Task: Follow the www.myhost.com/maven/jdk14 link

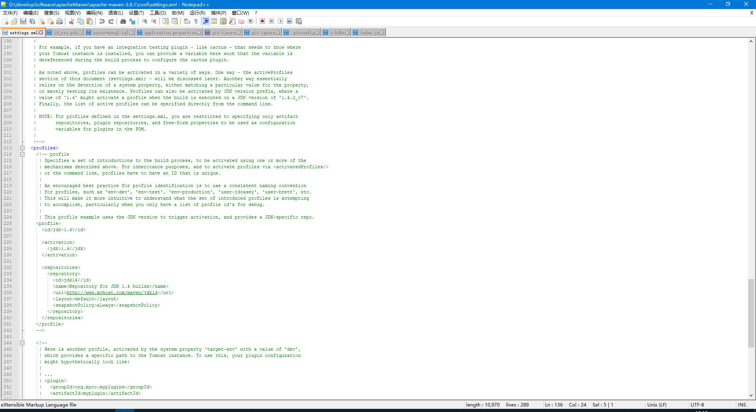Action: tap(112, 292)
